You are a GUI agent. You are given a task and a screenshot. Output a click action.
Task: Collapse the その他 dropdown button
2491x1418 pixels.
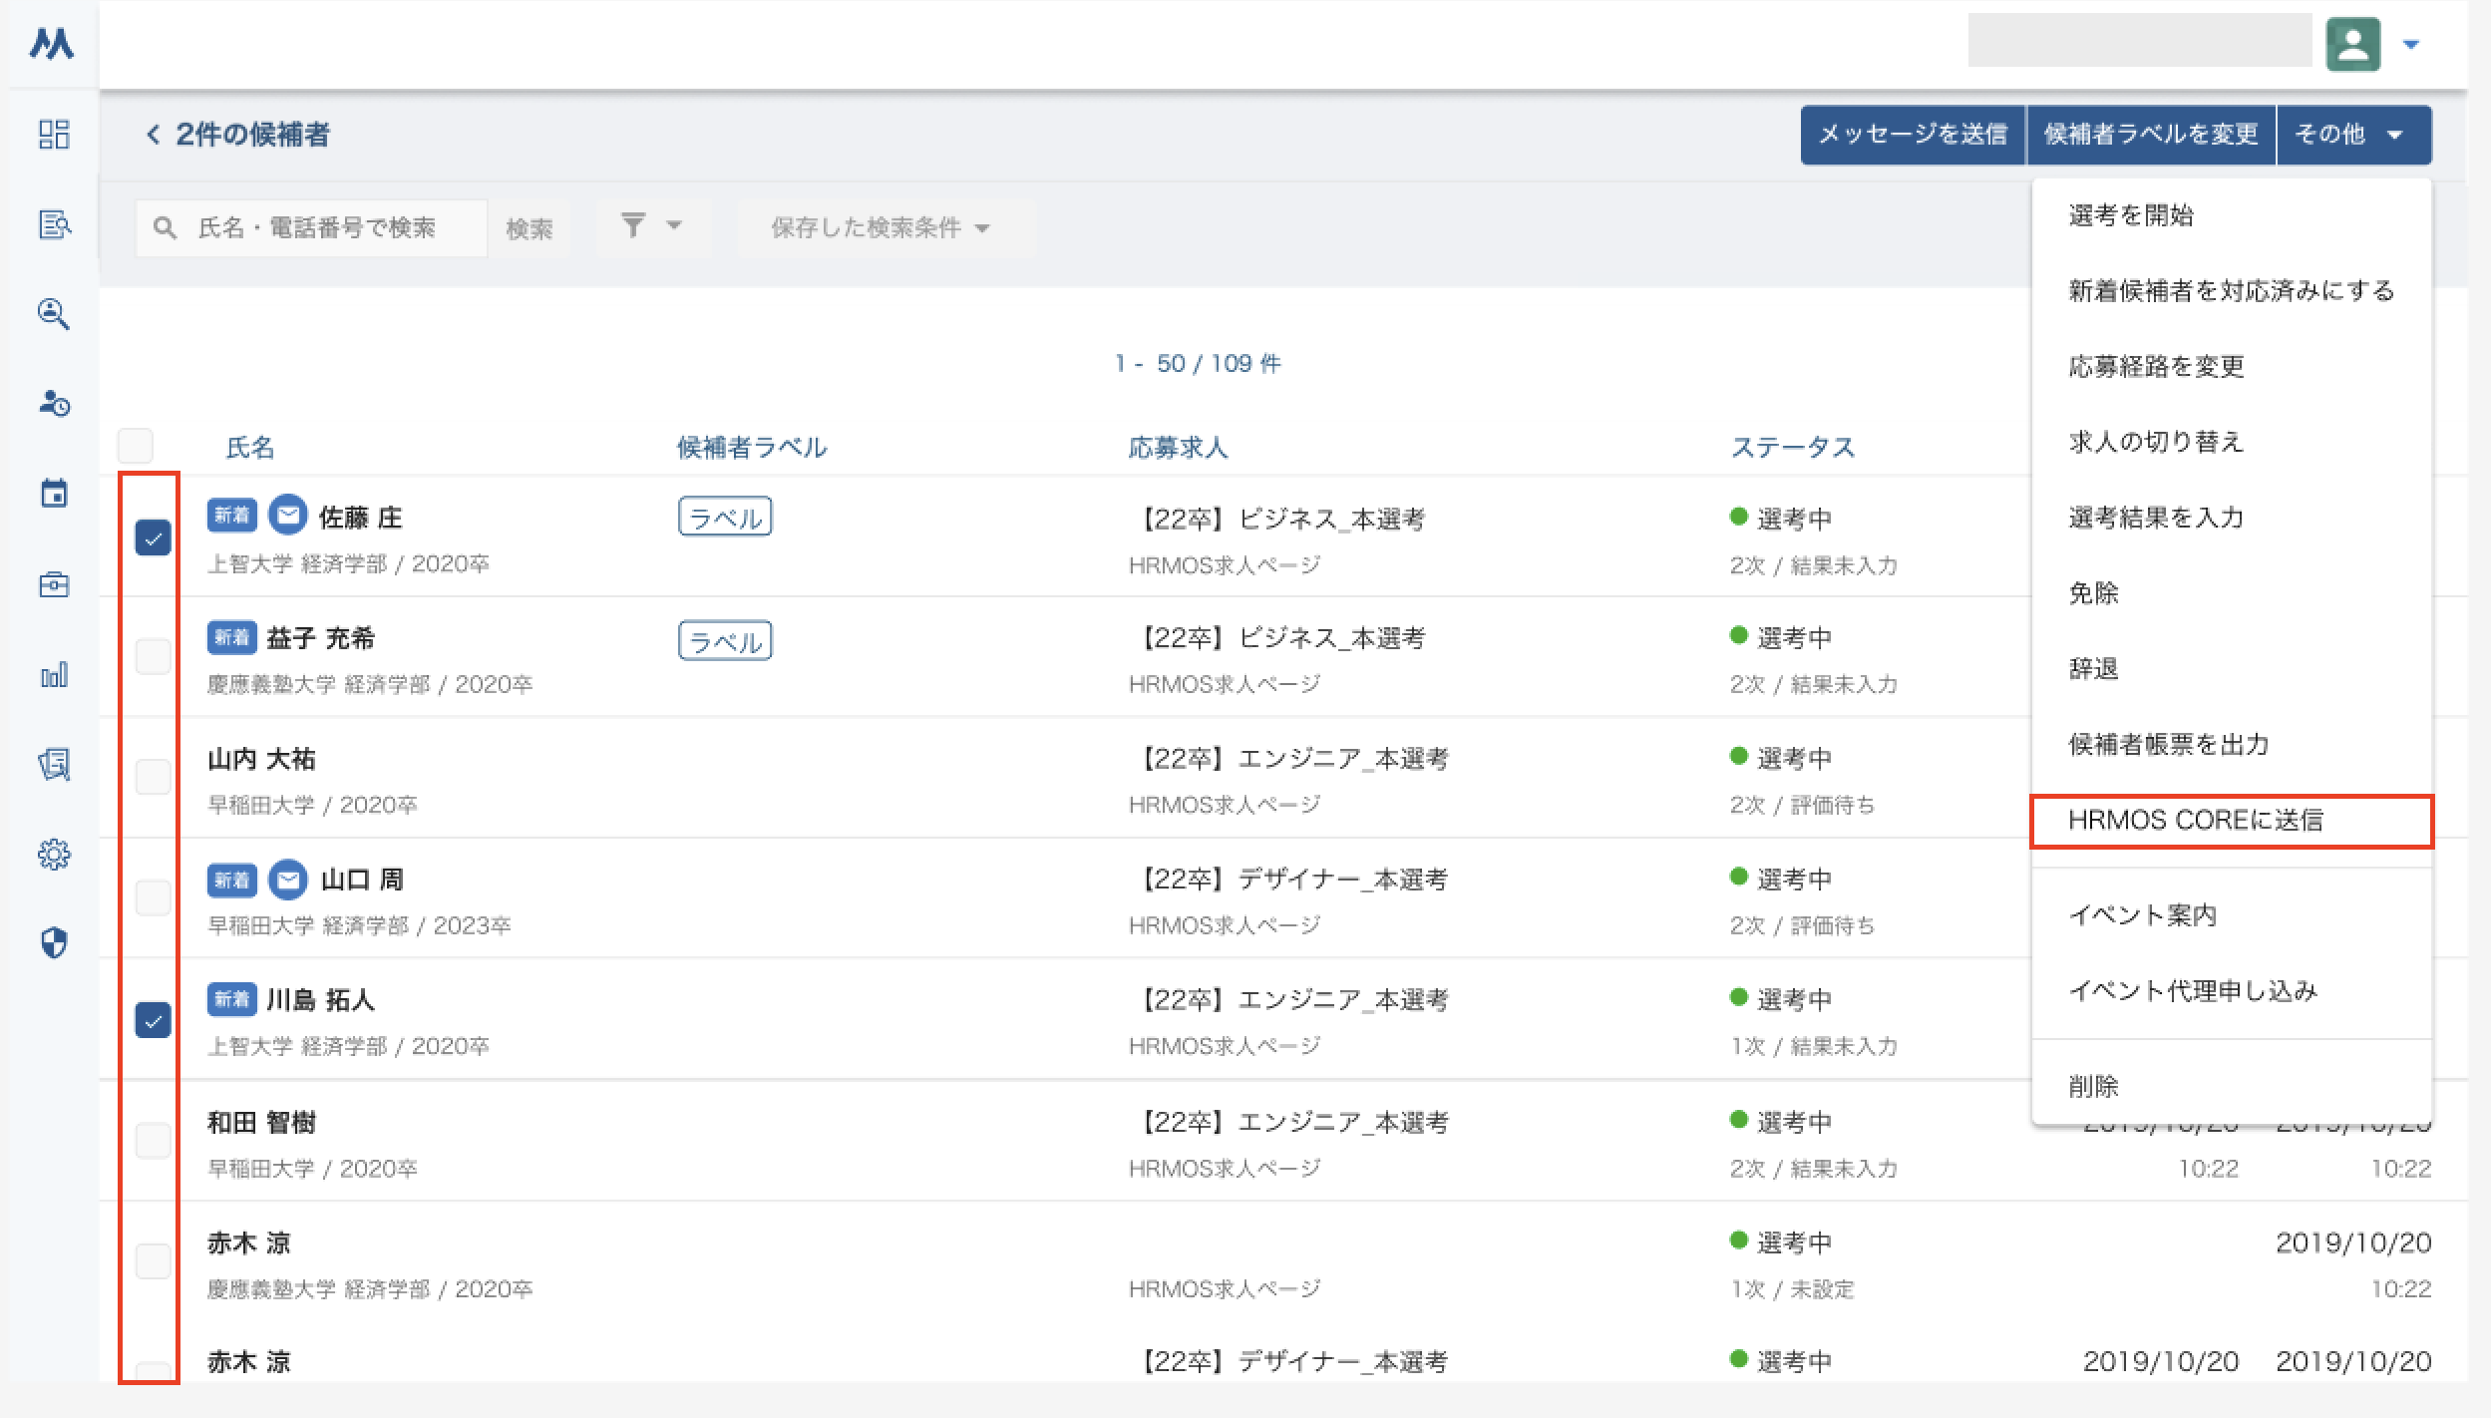[x=2354, y=135]
